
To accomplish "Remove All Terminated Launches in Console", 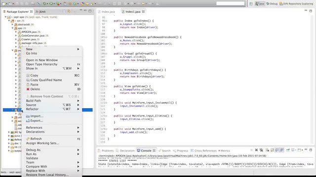I will click(261, 150).
